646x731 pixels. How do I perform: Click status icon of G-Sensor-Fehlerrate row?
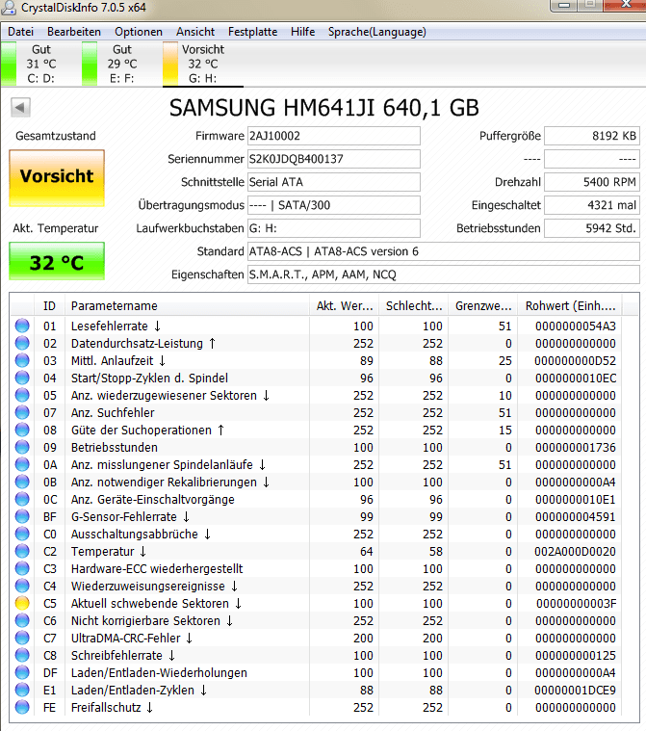click(22, 516)
